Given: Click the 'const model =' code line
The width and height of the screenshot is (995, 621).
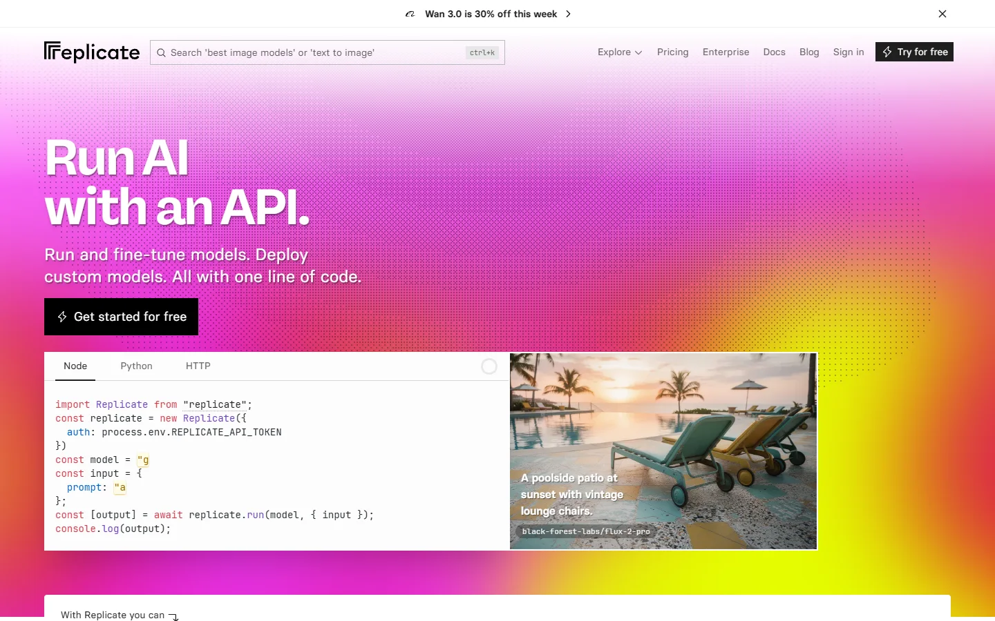Looking at the screenshot, I should coord(102,460).
